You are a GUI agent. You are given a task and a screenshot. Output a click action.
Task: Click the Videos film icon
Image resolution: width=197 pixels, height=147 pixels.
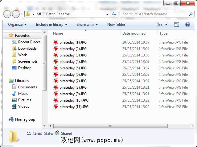point(14,106)
